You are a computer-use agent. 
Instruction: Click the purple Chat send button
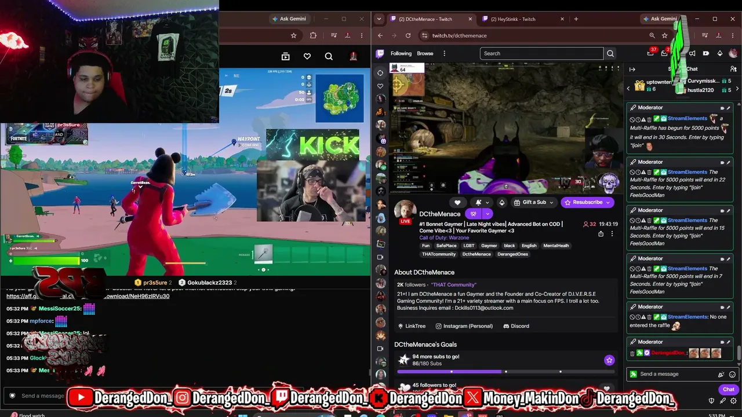point(729,389)
